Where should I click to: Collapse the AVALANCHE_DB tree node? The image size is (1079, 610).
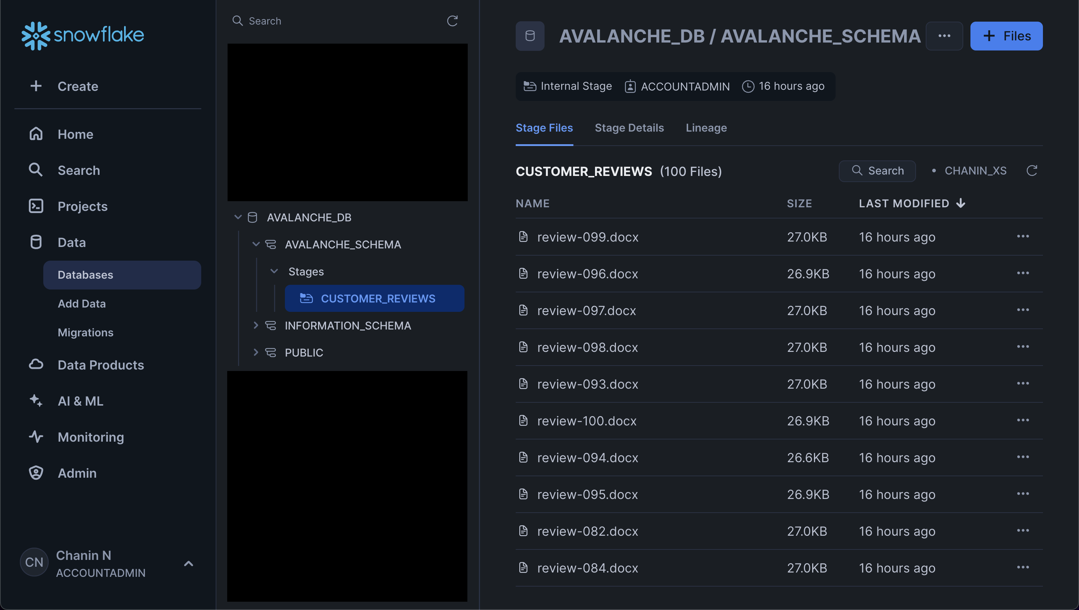pyautogui.click(x=238, y=217)
